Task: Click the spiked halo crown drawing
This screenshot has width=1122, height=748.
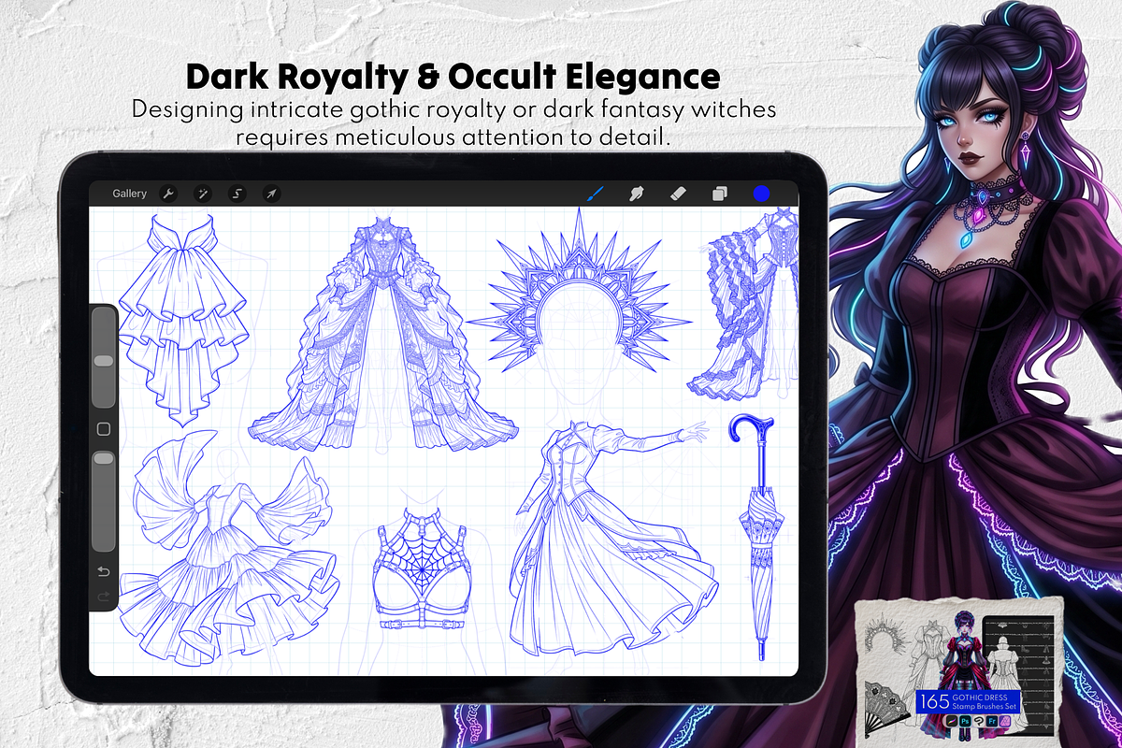Action: pyautogui.click(x=579, y=291)
